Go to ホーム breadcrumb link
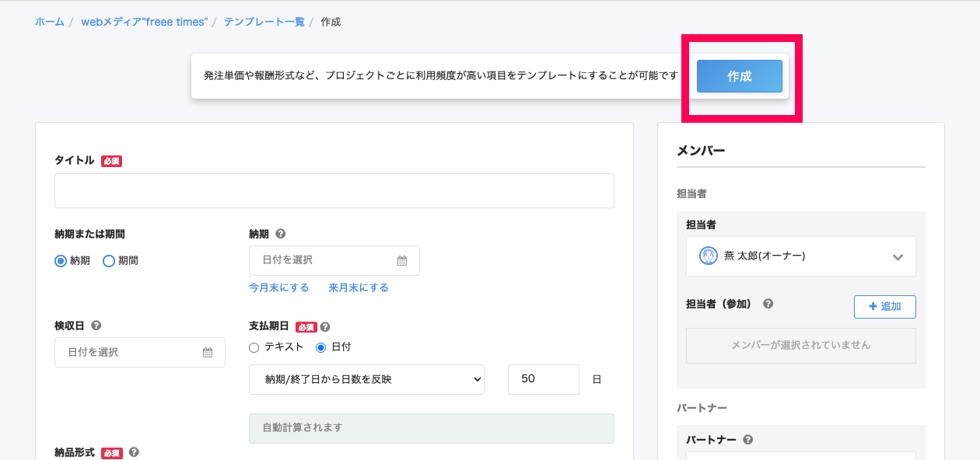Image resolution: width=980 pixels, height=460 pixels. 50,22
